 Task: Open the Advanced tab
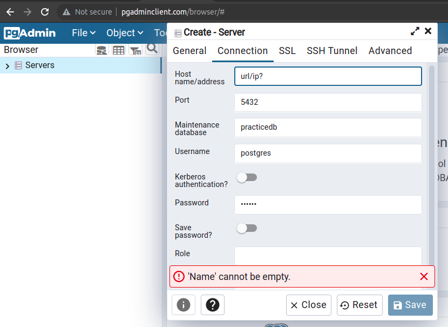click(x=390, y=51)
